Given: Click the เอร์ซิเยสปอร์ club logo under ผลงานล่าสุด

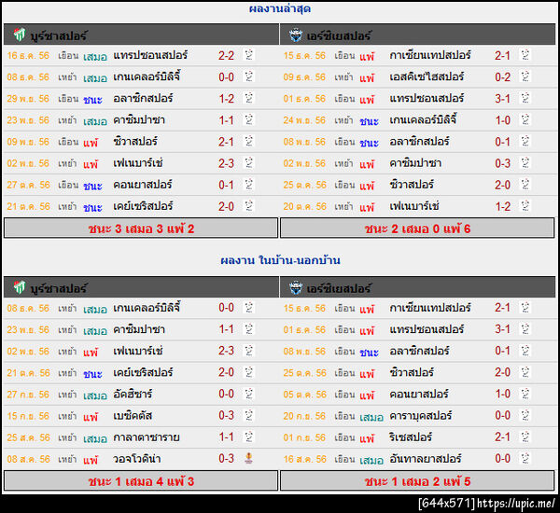Looking at the screenshot, I should (296, 35).
